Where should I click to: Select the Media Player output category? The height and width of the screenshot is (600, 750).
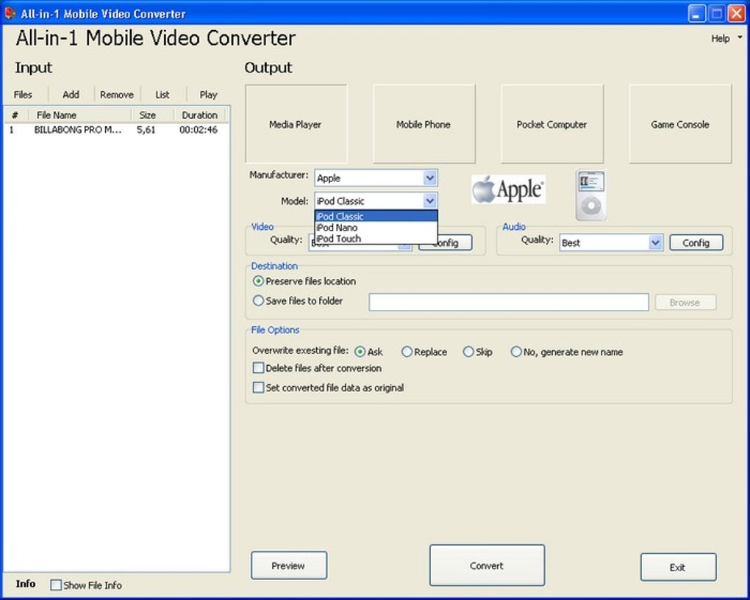[295, 124]
